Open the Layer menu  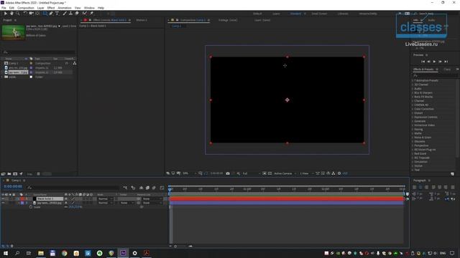[x=41, y=8]
